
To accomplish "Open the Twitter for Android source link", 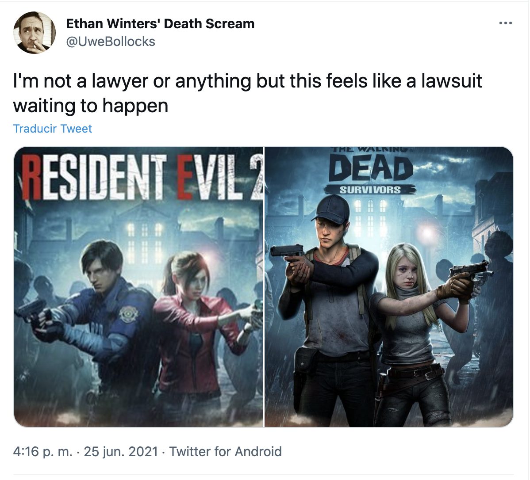I will (225, 452).
